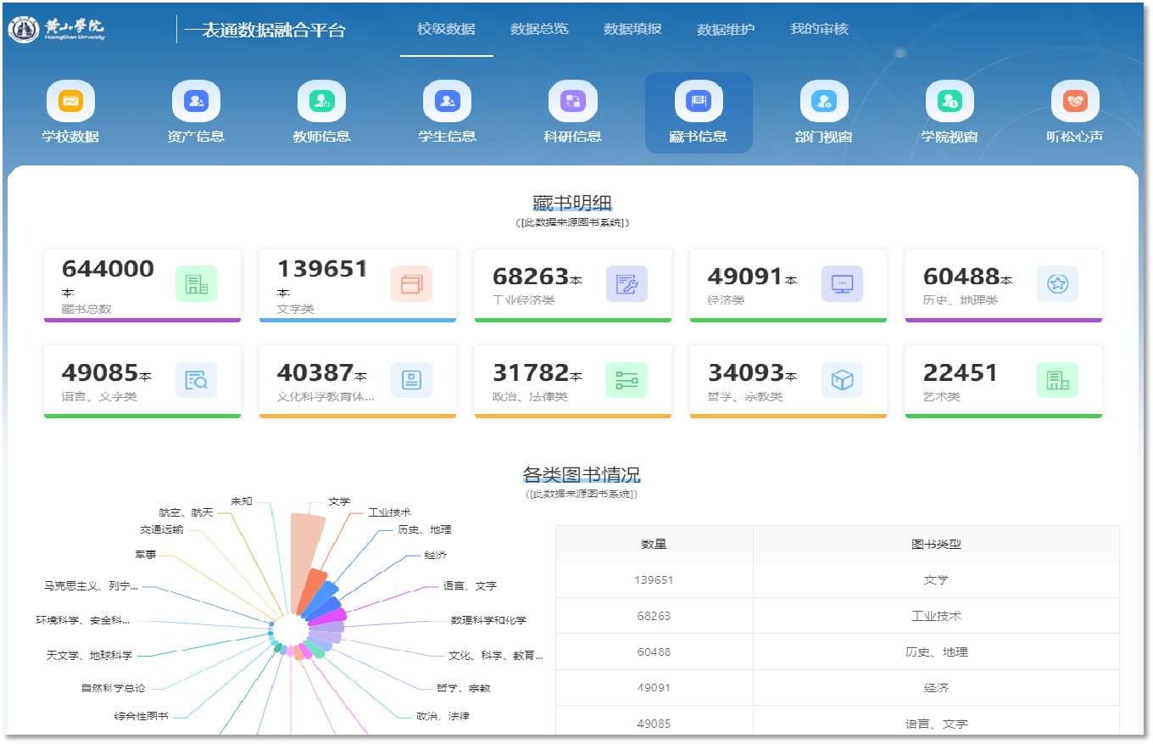Open the 科研信息 icon
Image resolution: width=1153 pixels, height=744 pixels.
(x=573, y=101)
